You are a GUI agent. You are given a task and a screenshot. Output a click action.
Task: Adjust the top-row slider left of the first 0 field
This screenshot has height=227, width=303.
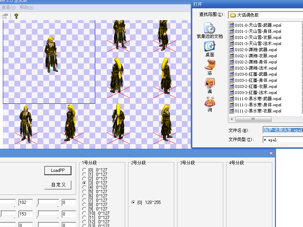click(x=48, y=202)
